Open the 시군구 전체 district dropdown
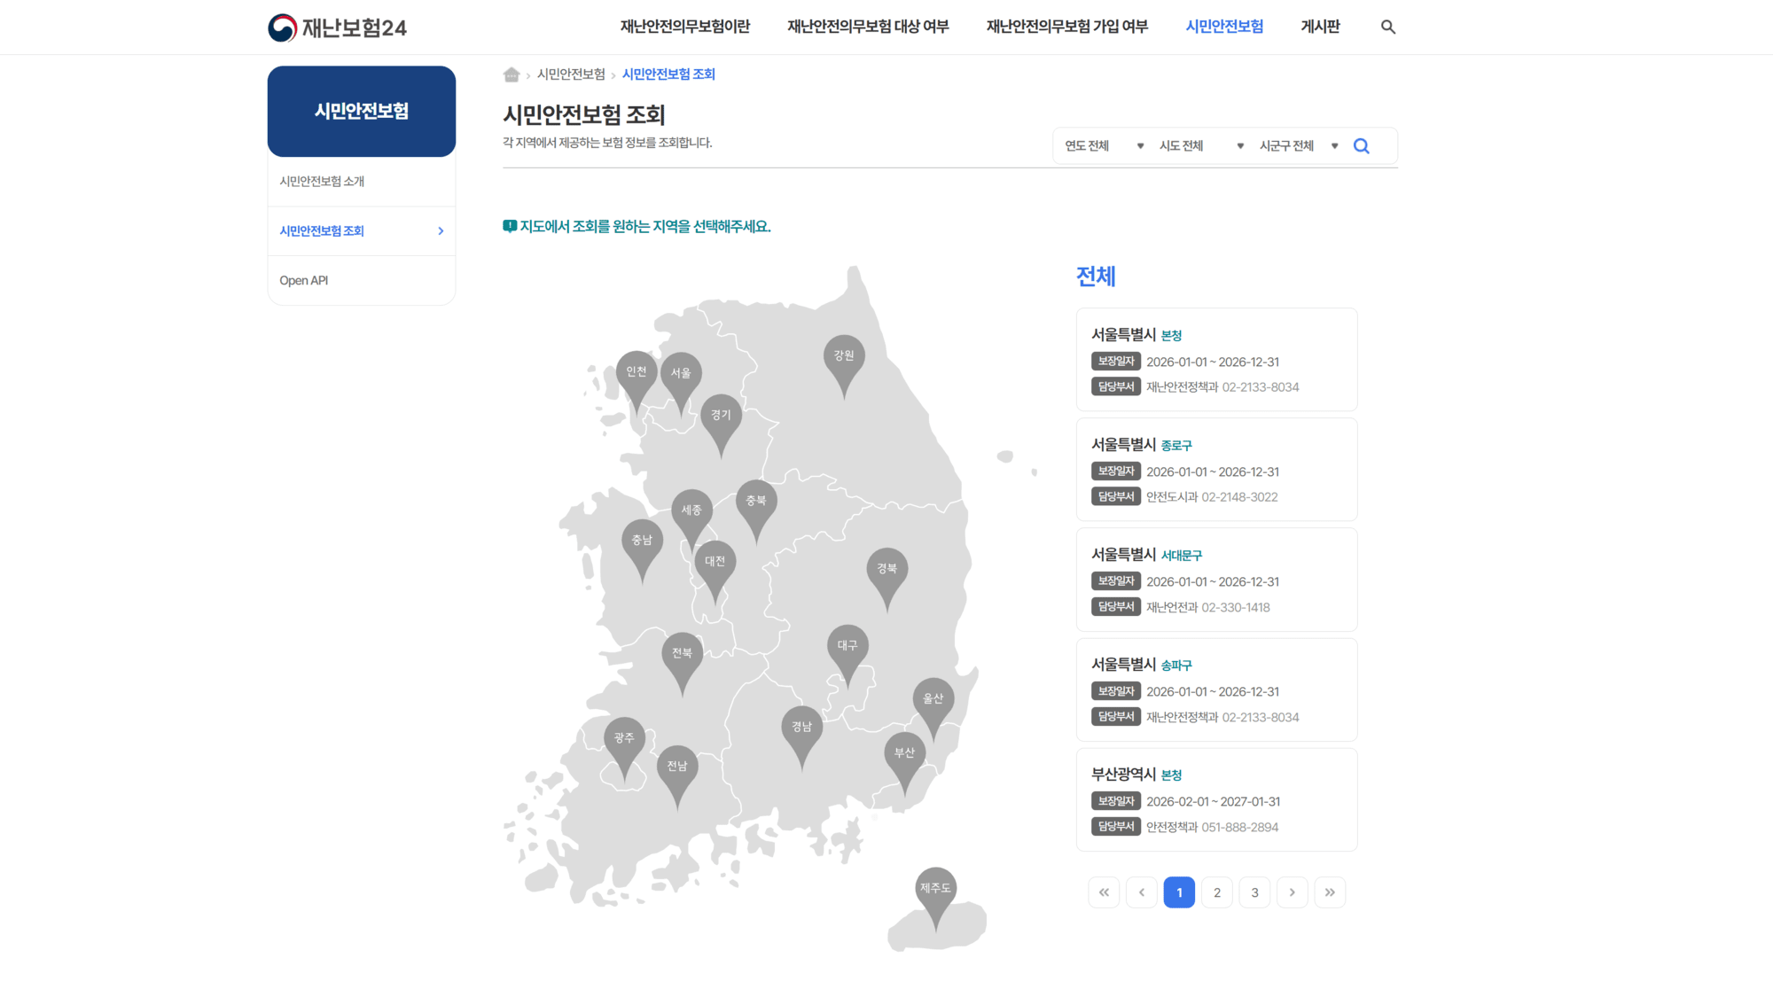This screenshot has height=997, width=1773. [1299, 146]
